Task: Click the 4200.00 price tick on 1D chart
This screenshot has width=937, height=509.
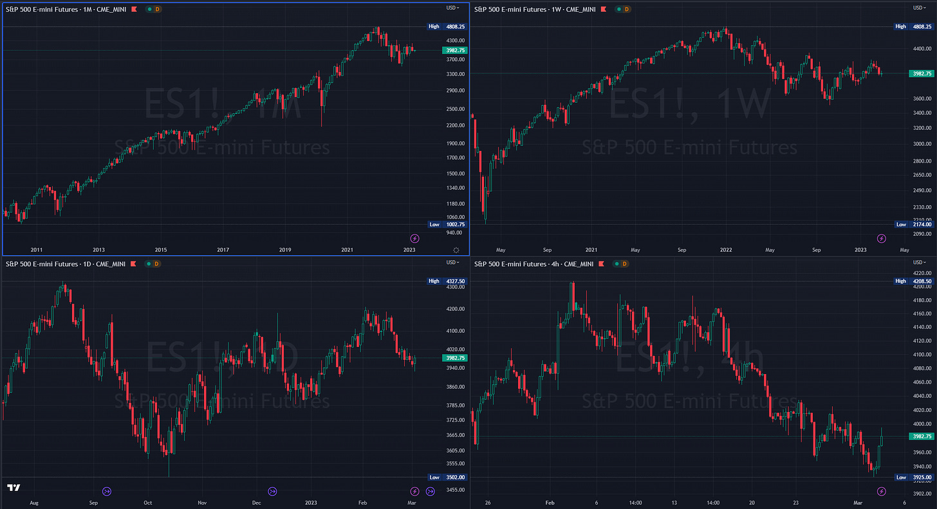Action: click(x=456, y=309)
